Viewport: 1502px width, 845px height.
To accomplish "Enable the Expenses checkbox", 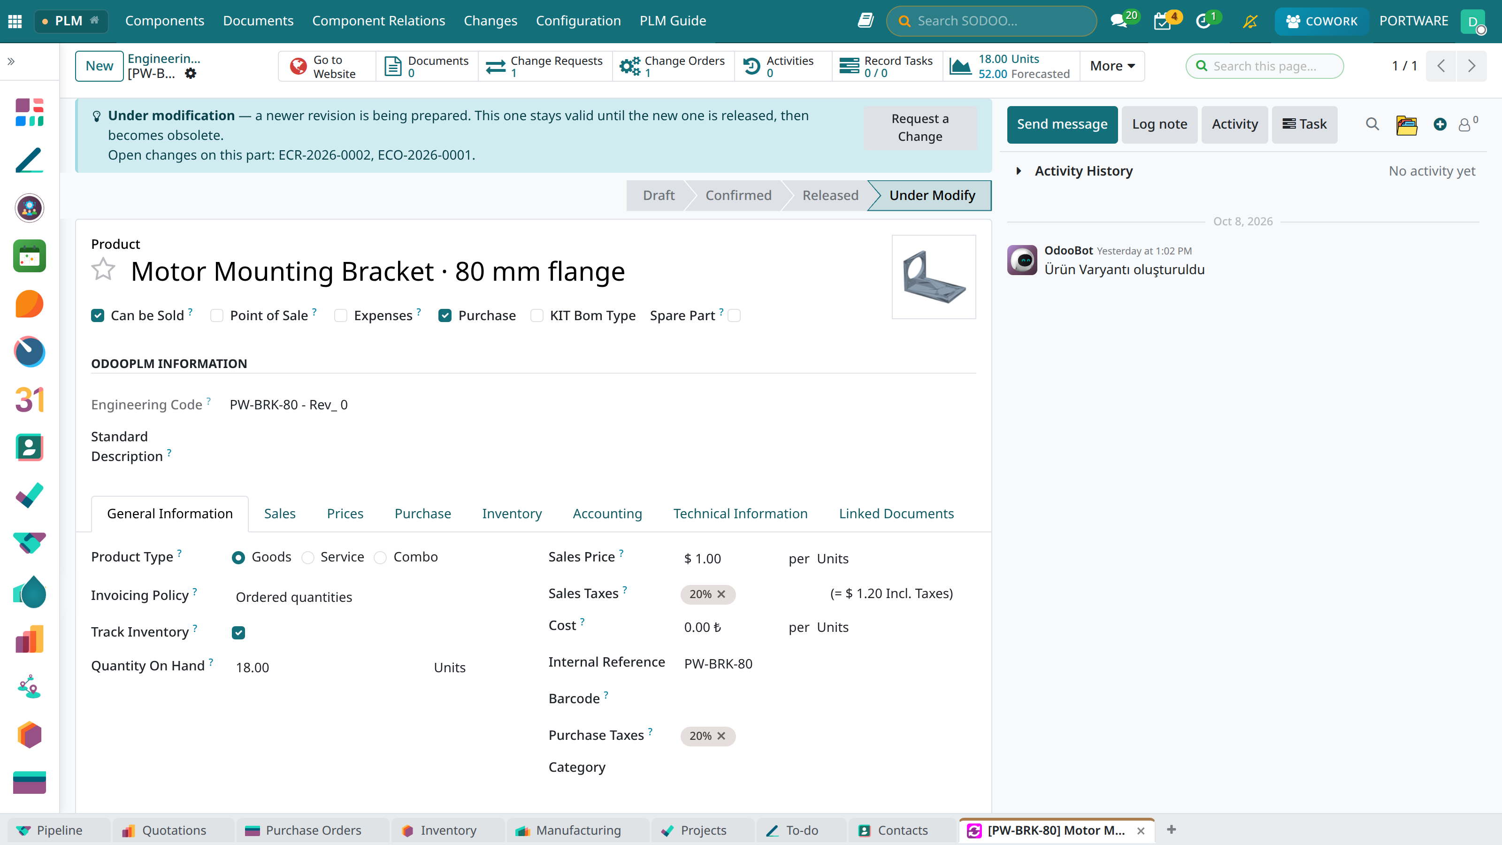I will coord(340,315).
